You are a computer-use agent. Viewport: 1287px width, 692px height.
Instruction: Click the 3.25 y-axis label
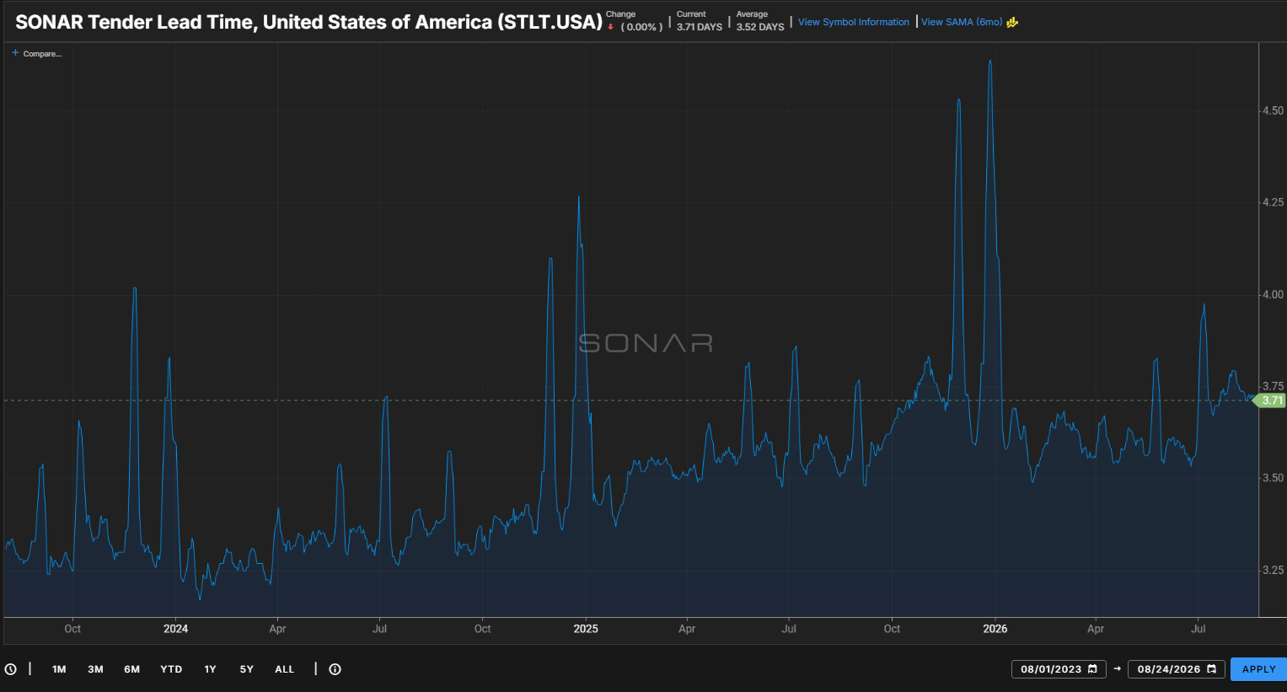click(1273, 570)
